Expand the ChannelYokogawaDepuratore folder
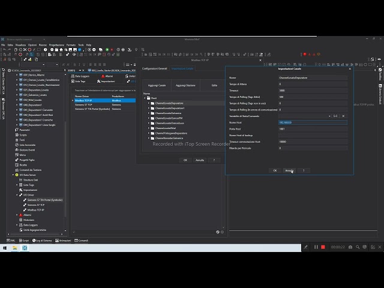Image resolution: width=384 pixels, height=288 pixels. click(x=149, y=133)
